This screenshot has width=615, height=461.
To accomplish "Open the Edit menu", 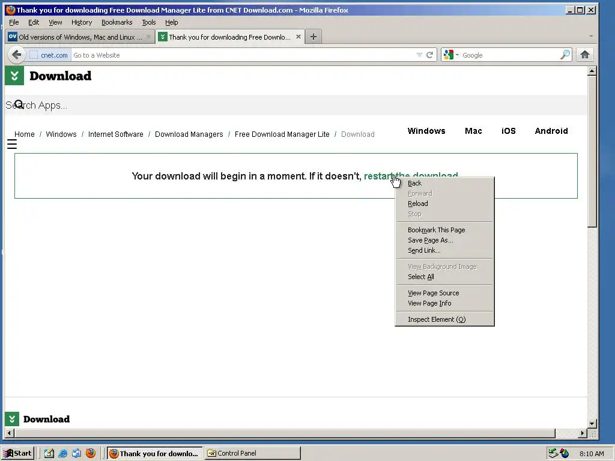I will 34,22.
